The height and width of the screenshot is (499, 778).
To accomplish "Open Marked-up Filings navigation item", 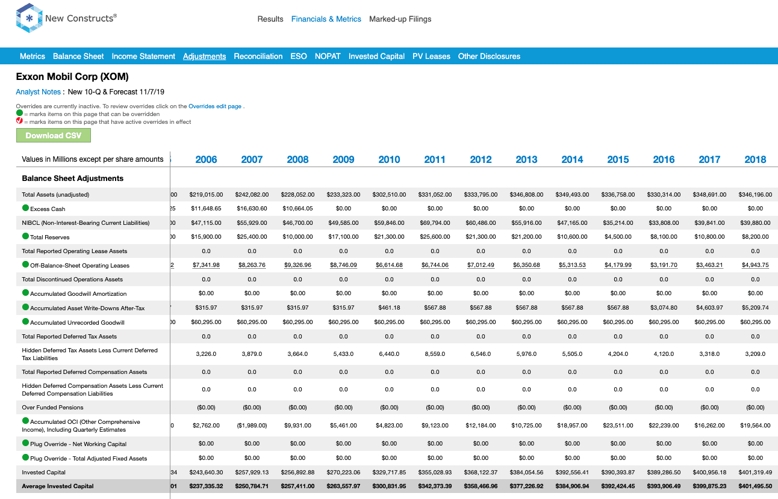I will coord(400,19).
